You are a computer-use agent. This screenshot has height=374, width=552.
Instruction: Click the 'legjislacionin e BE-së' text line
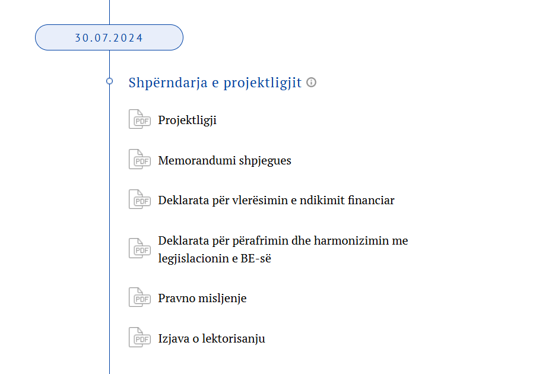point(215,258)
